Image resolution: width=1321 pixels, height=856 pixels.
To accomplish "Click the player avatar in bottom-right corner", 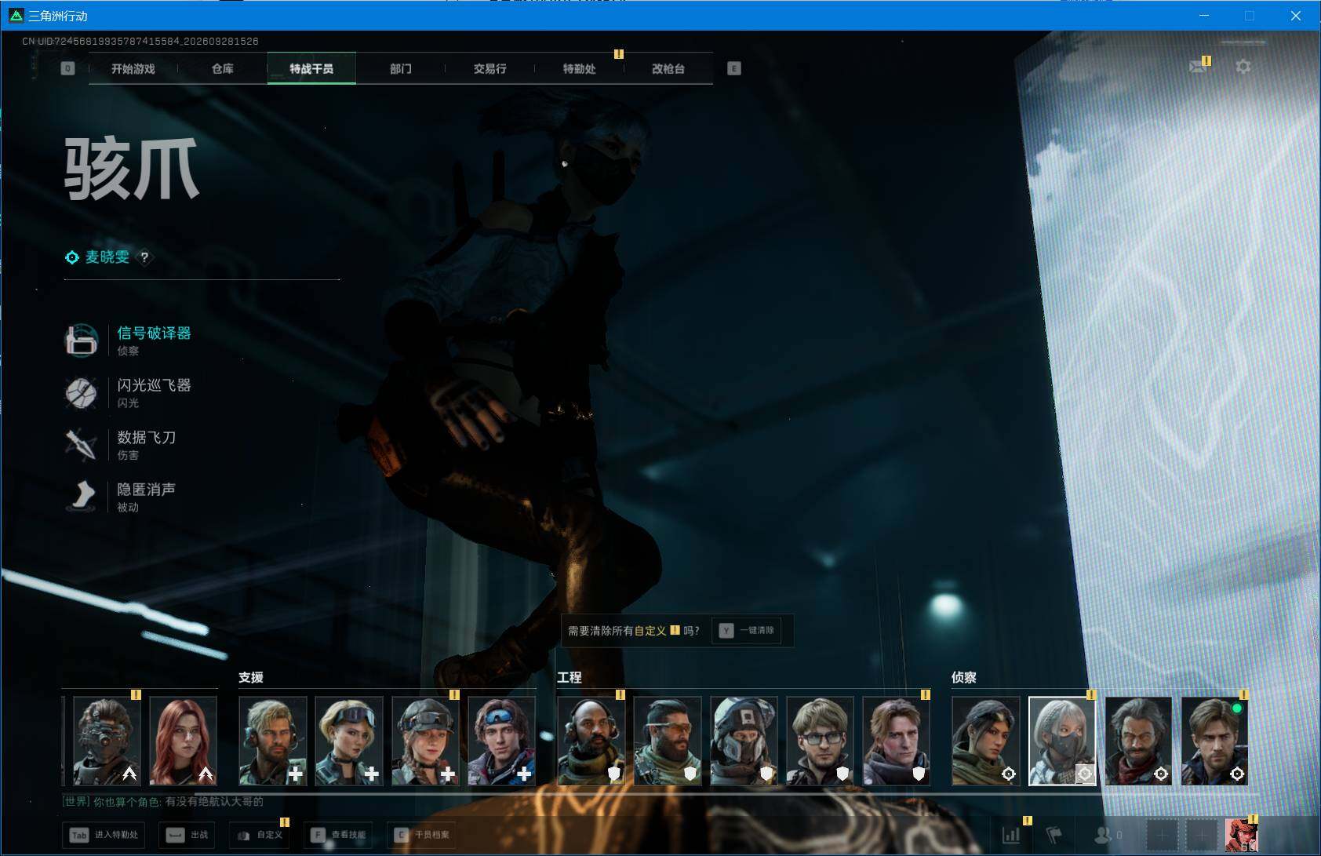I will click(x=1241, y=835).
